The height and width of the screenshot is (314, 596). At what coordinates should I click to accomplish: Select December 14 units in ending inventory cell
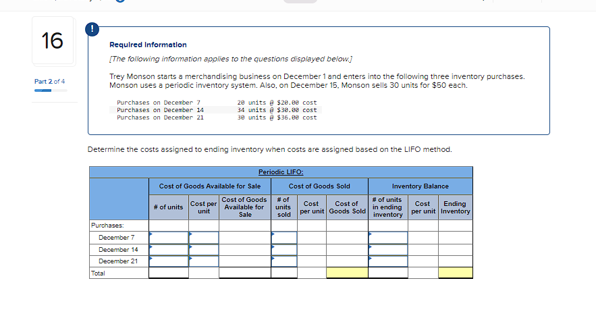[388, 250]
